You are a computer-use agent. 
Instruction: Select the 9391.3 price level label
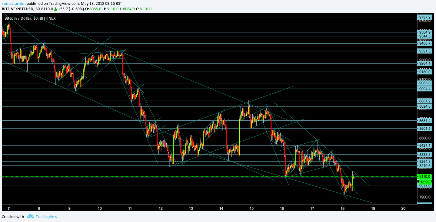424,51
